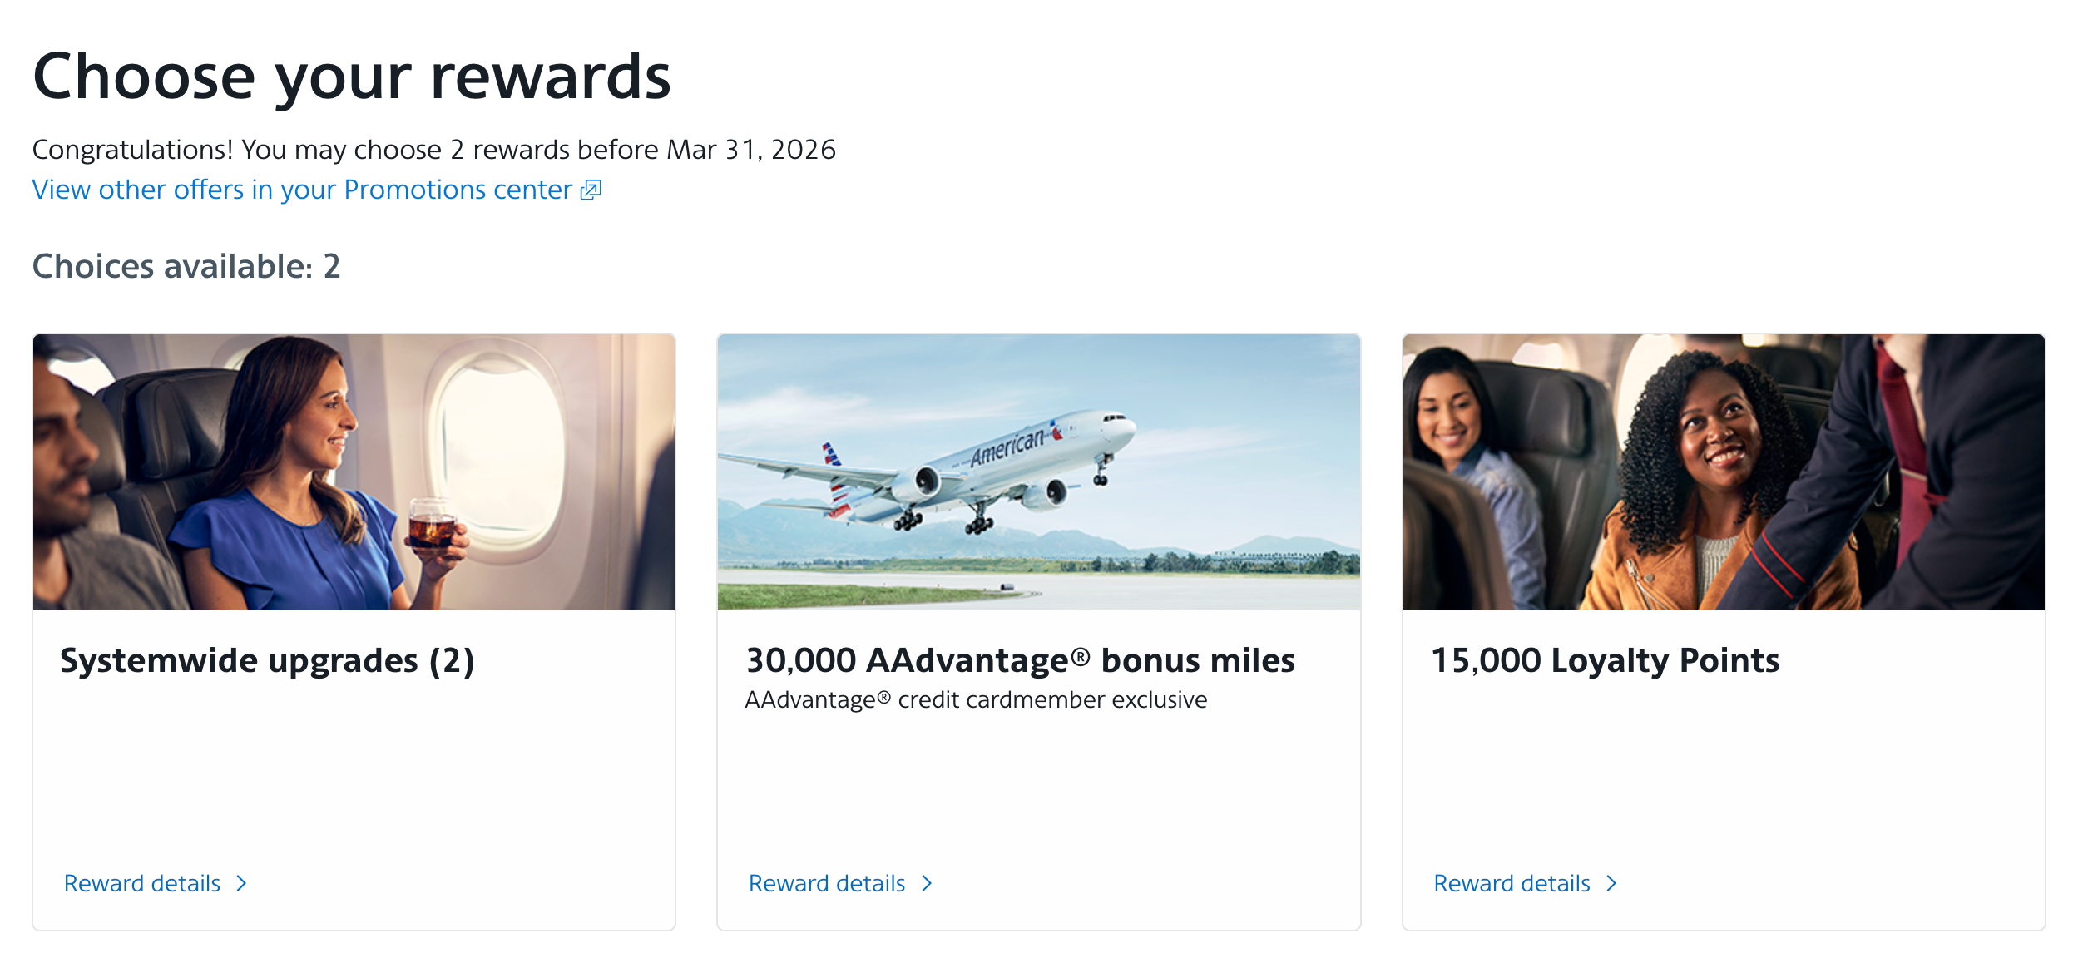
Task: Click the "AAdvantage credit cardmember exclusive" subtitle
Action: point(976,700)
